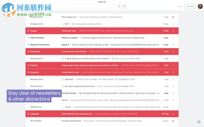Star the Twitter follow email

[173, 66]
